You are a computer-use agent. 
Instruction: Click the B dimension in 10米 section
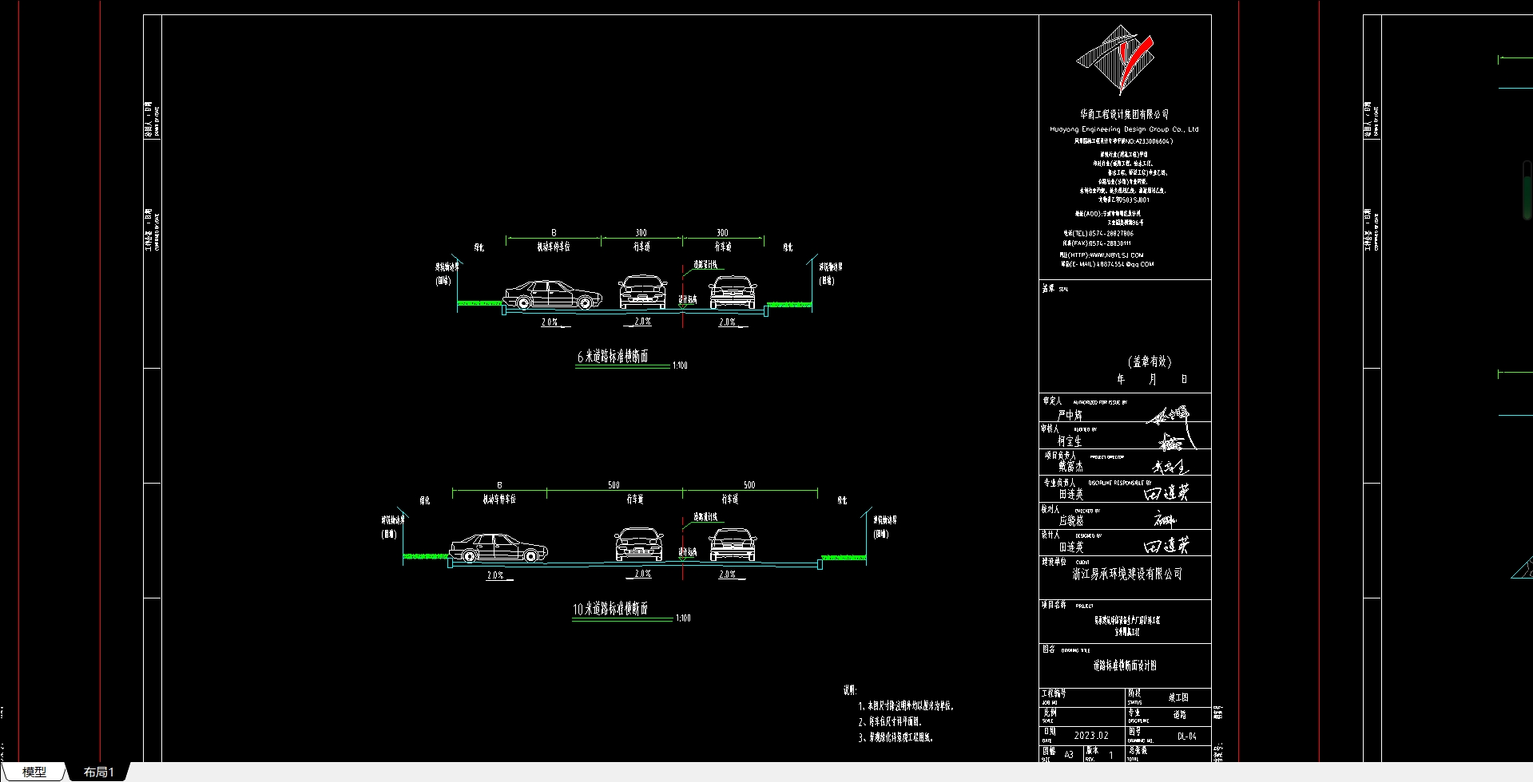tap(500, 485)
